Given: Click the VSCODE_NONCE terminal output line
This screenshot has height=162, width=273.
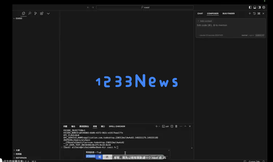Looking at the screenshot, I should coord(93,133).
